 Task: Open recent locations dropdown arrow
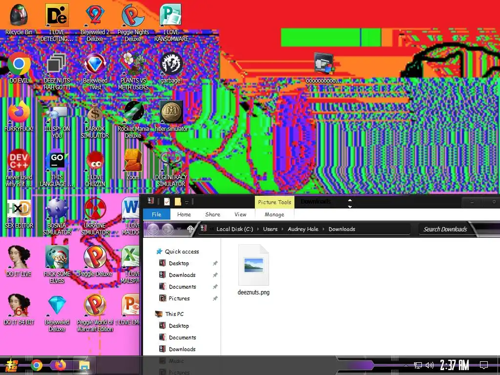coord(179,229)
